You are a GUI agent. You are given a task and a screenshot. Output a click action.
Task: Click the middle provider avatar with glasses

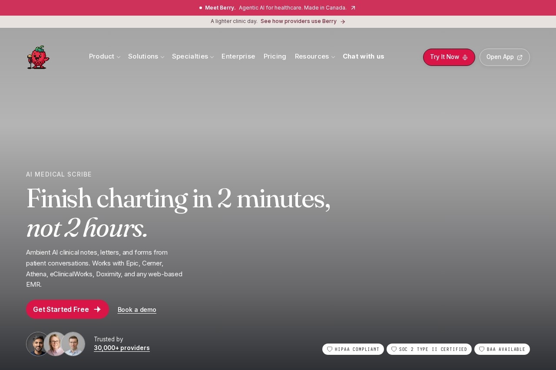(54, 344)
